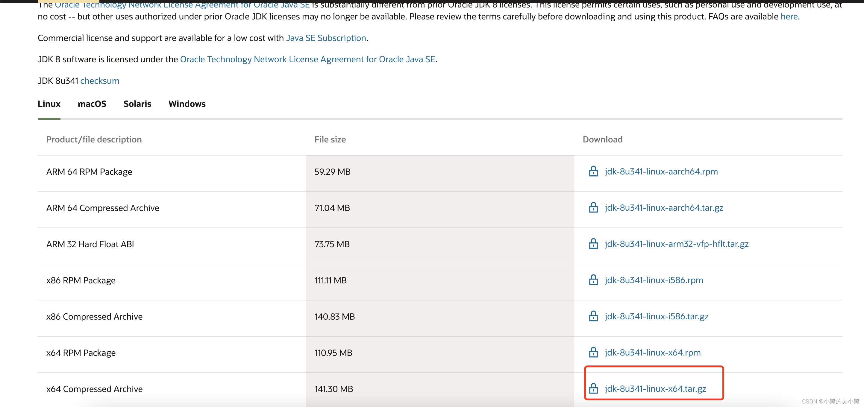Click lock icon beside jdk-8u341-linux-x64.rpm

click(593, 352)
